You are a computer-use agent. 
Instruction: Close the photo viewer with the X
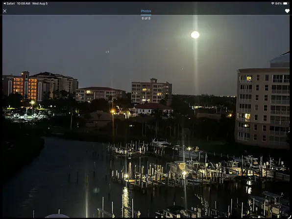pos(5,11)
